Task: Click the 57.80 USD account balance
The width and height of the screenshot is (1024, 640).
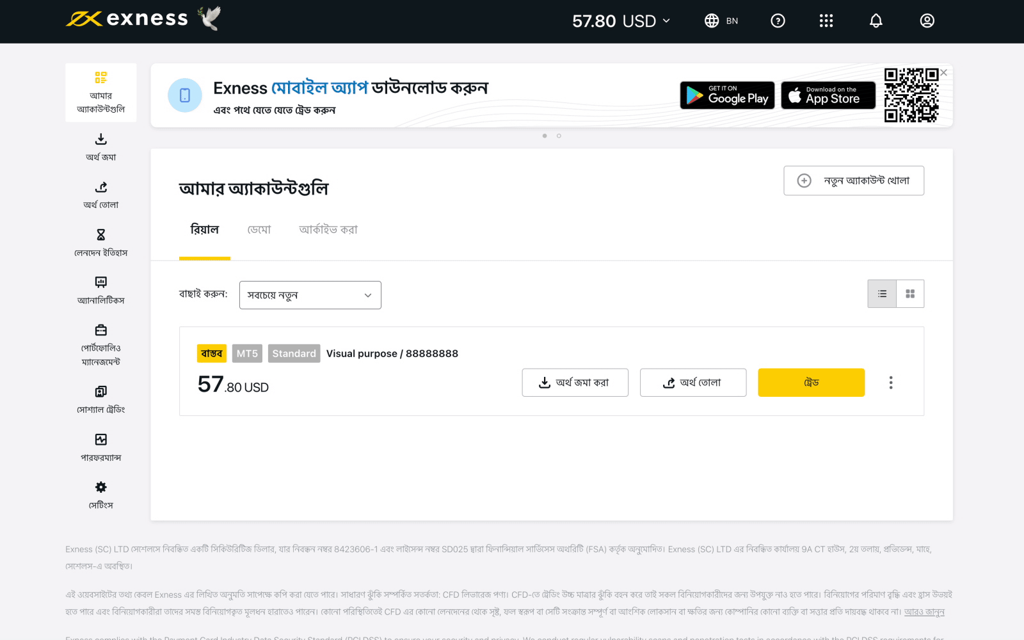Action: (x=233, y=385)
